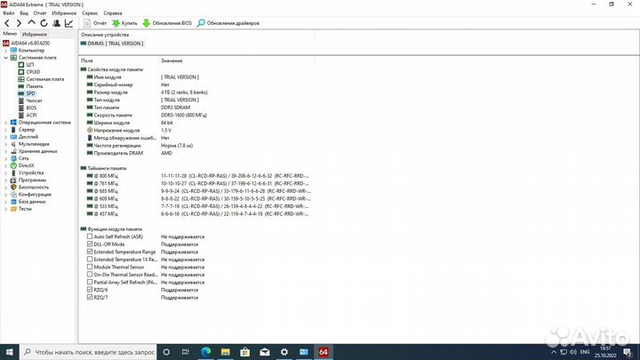The image size is (640, 360).
Task: Toggle Partial Array Self Refresh checkbox
Action: [90, 282]
